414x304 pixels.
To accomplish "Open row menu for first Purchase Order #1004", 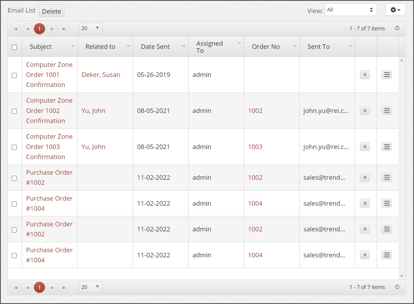I will [x=387, y=203].
